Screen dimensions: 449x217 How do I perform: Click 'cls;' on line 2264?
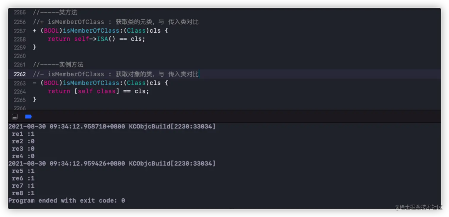(x=142, y=91)
